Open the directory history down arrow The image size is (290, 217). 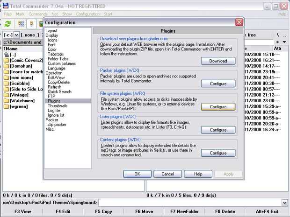(284, 42)
